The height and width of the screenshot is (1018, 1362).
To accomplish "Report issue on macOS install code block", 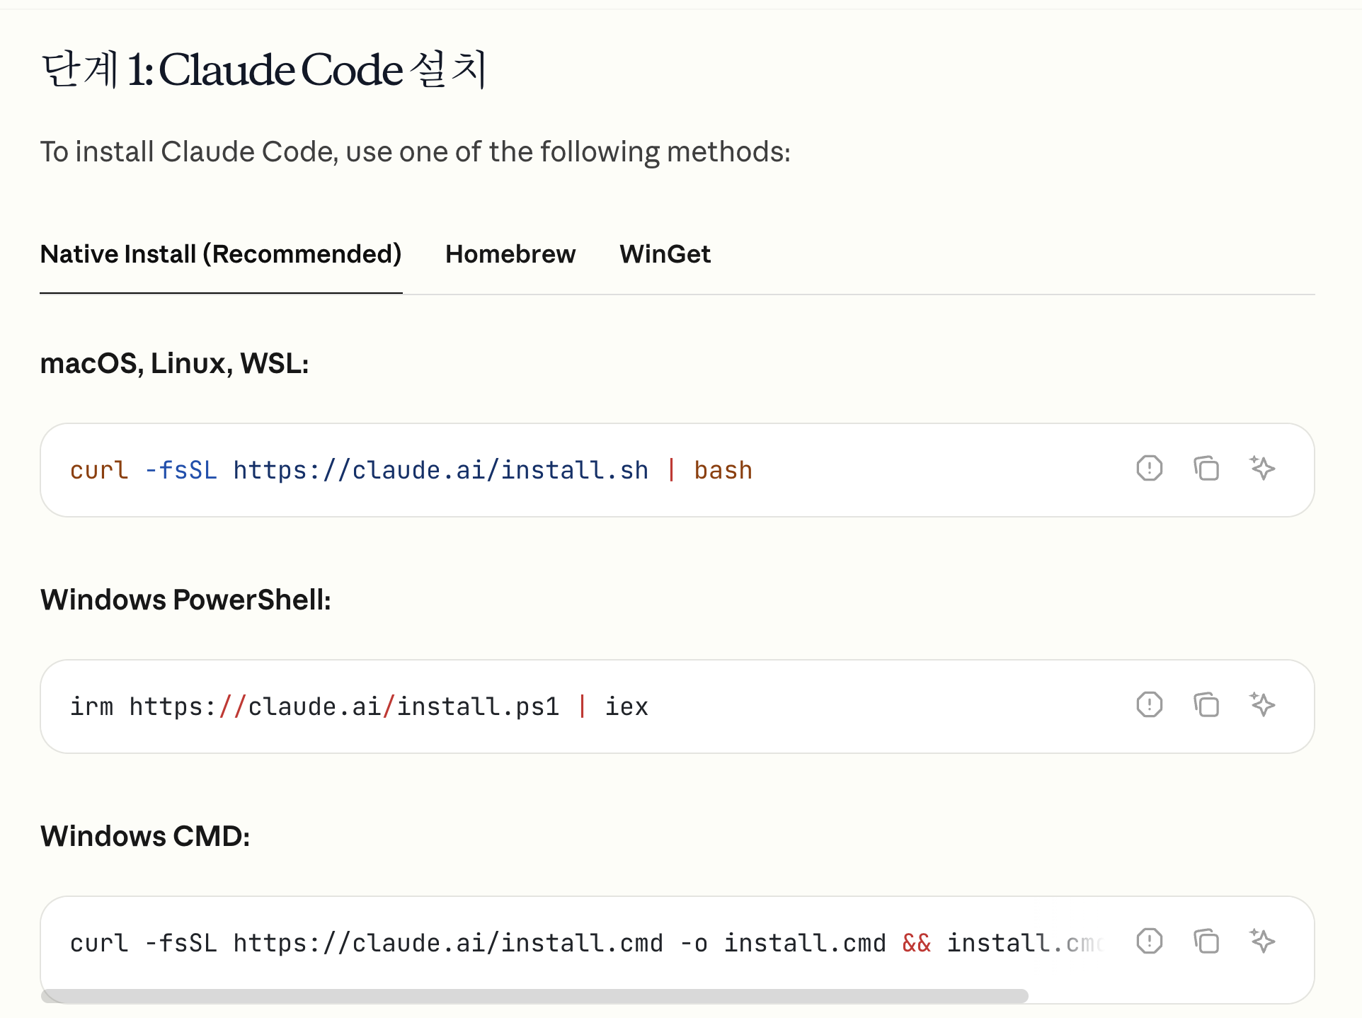I will [x=1149, y=469].
